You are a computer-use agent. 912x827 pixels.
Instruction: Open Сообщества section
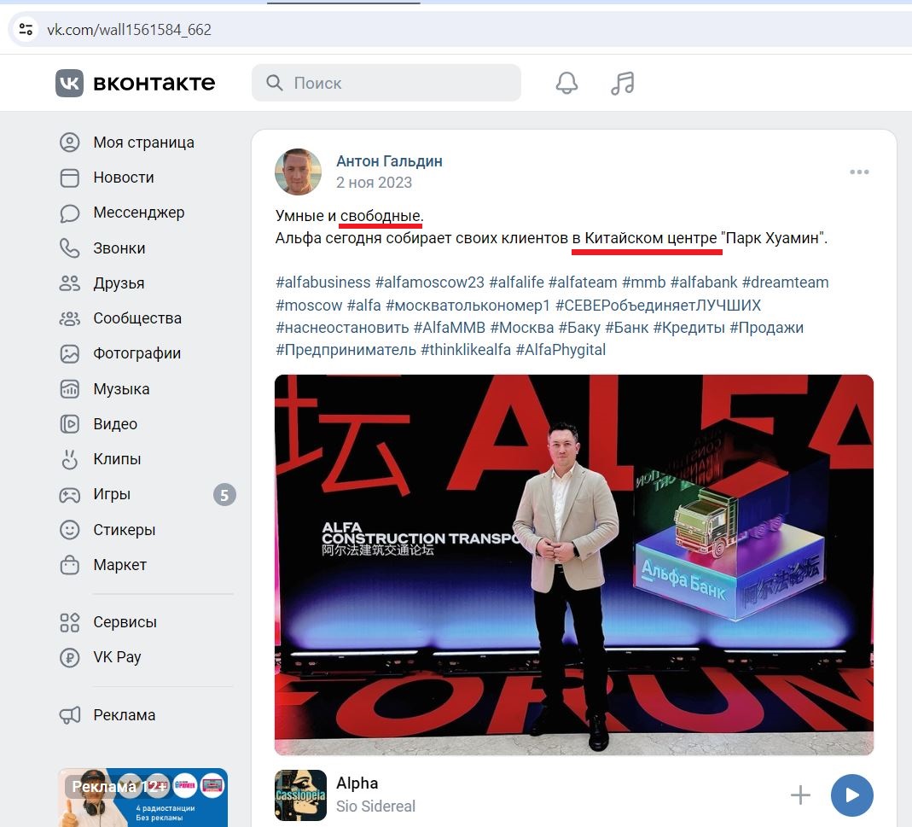point(137,318)
